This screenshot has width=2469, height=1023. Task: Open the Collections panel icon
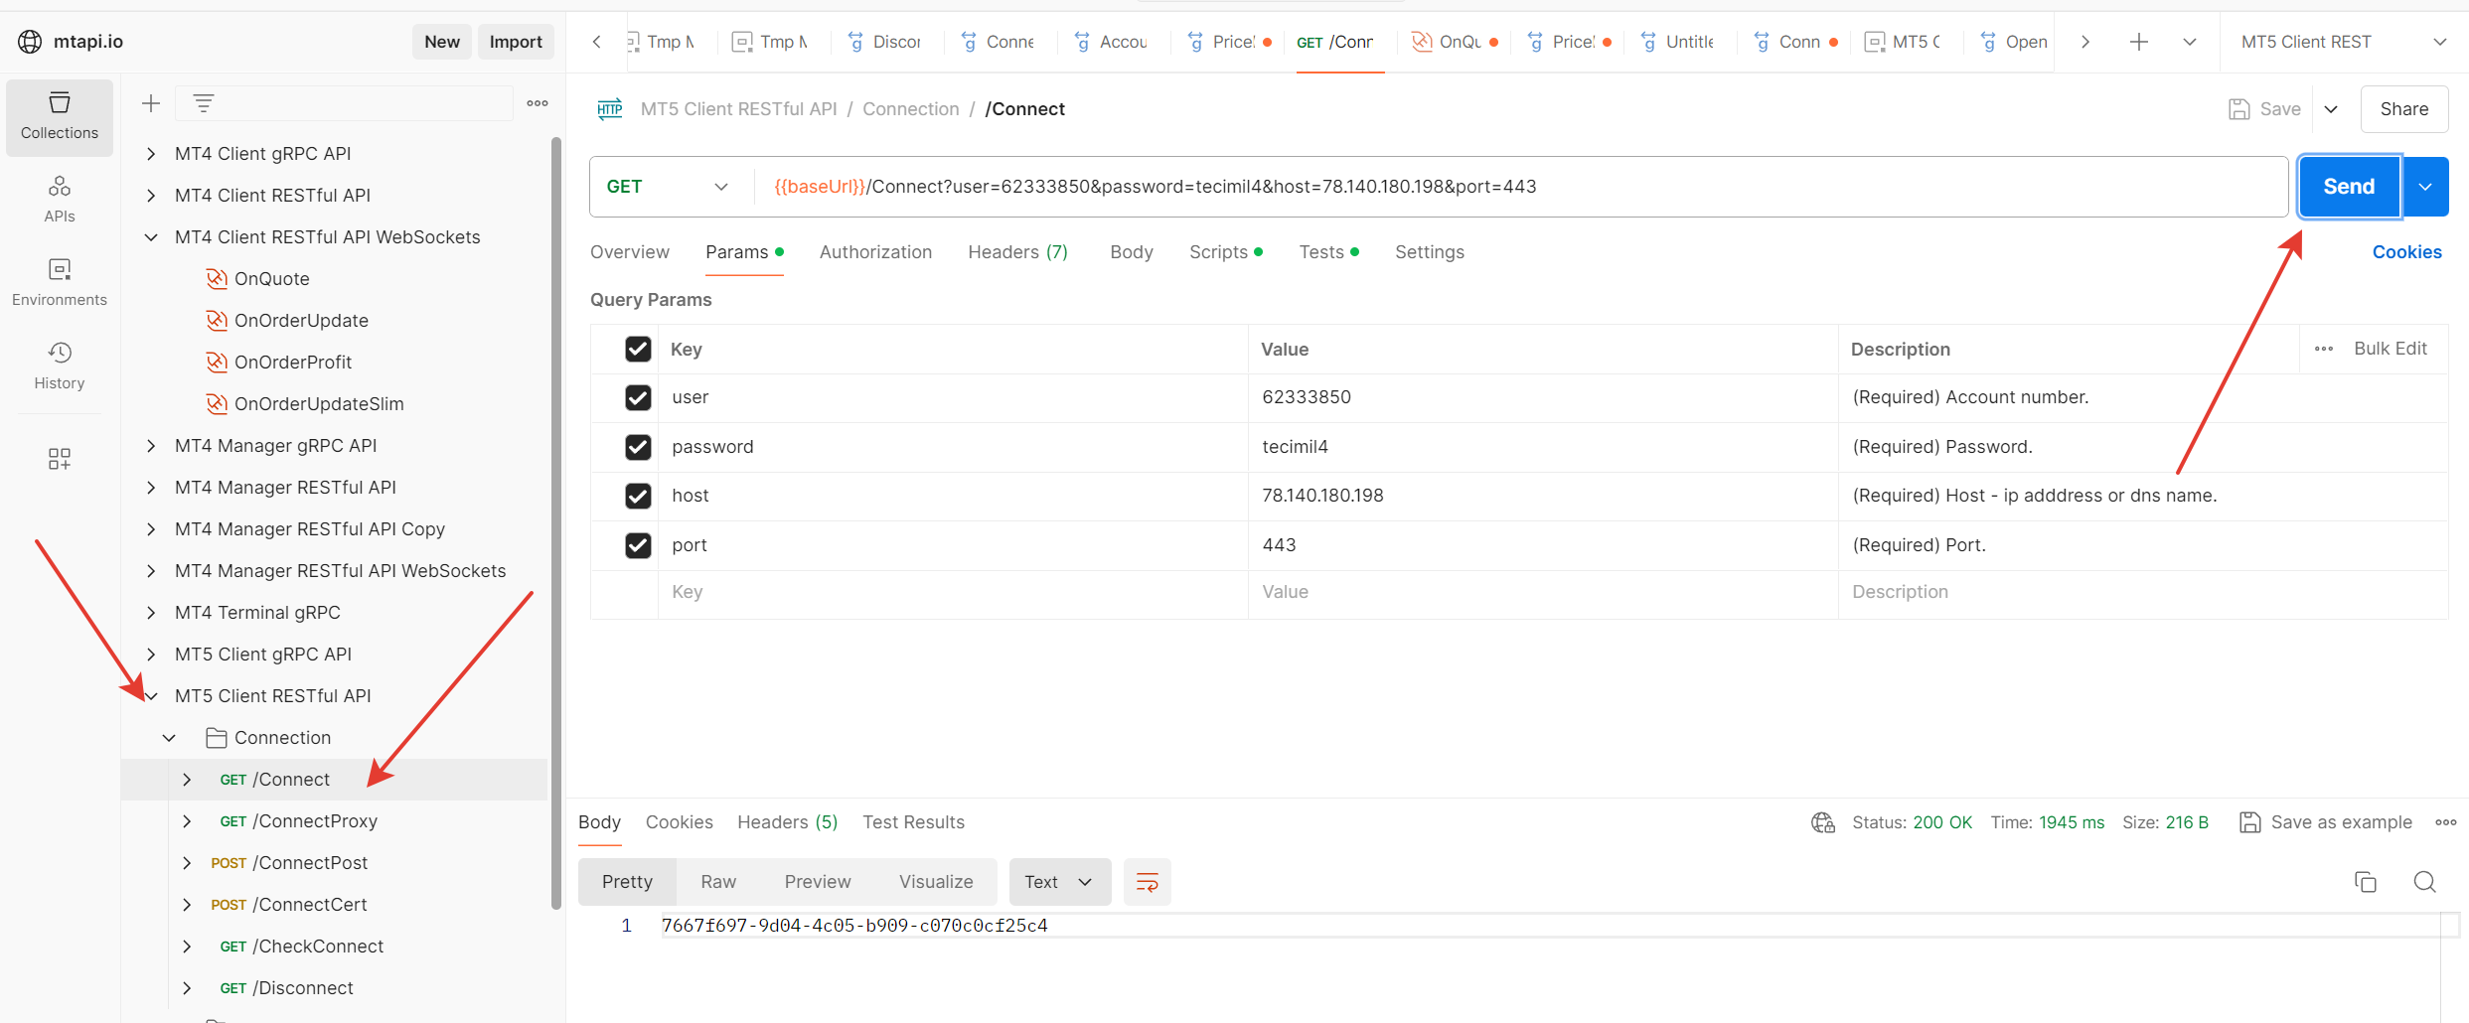[59, 116]
